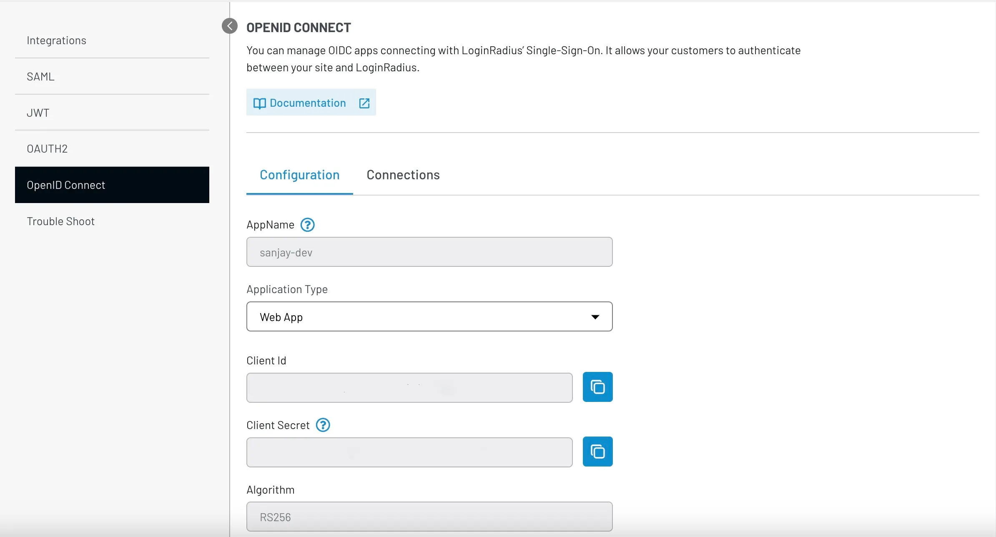Image resolution: width=996 pixels, height=537 pixels.
Task: Open the Trouble Shoot section
Action: [x=60, y=221]
